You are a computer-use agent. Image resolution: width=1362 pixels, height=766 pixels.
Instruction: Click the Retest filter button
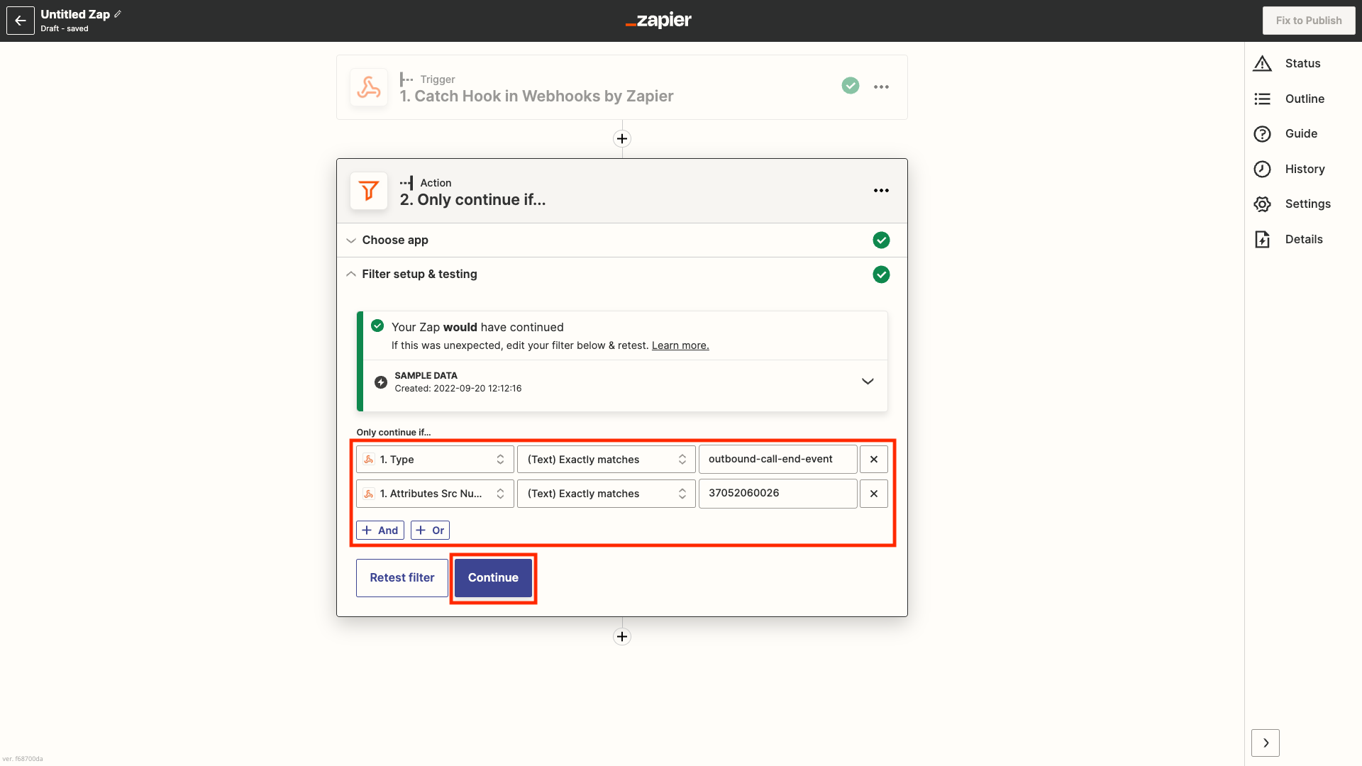(x=402, y=578)
